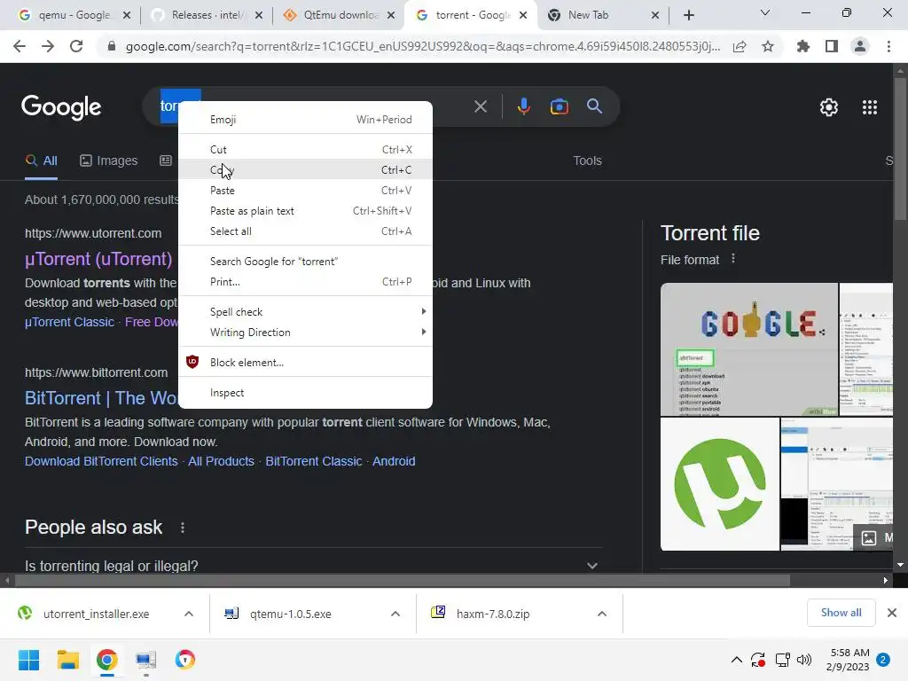Open notification badge showing 2
908x681 pixels.
(x=883, y=660)
